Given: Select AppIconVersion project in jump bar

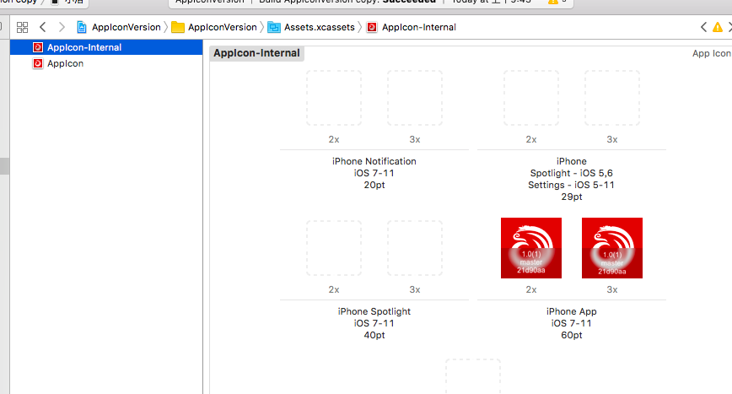Looking at the screenshot, I should 119,27.
